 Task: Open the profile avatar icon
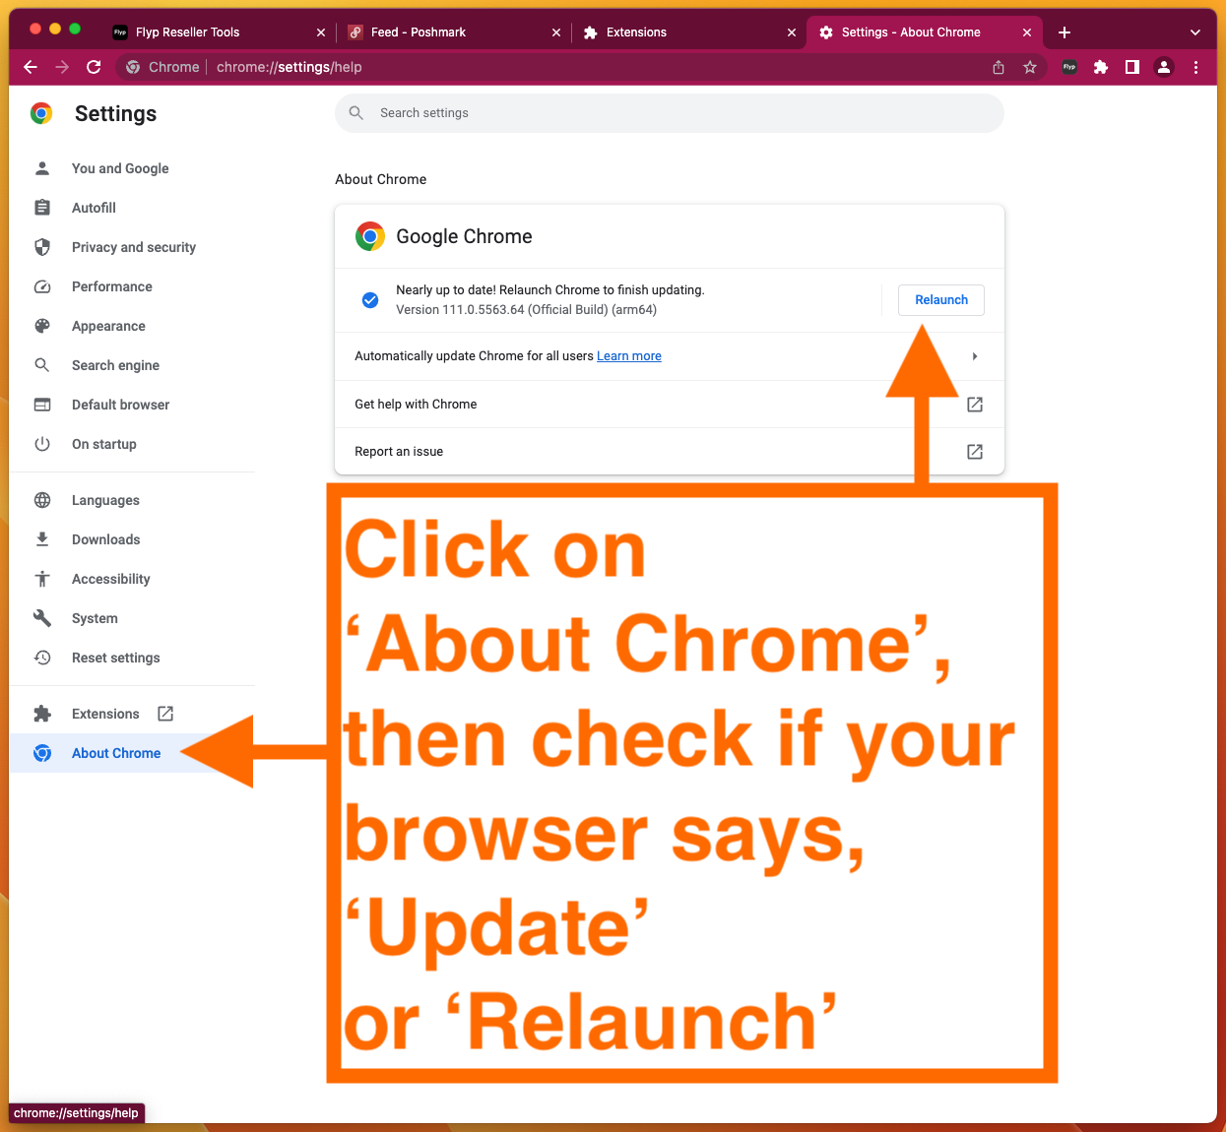click(1164, 67)
